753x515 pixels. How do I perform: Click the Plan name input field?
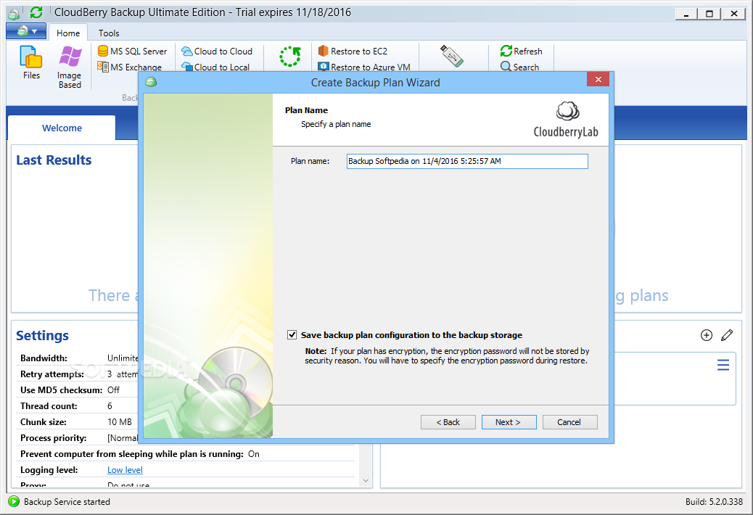[x=467, y=161]
